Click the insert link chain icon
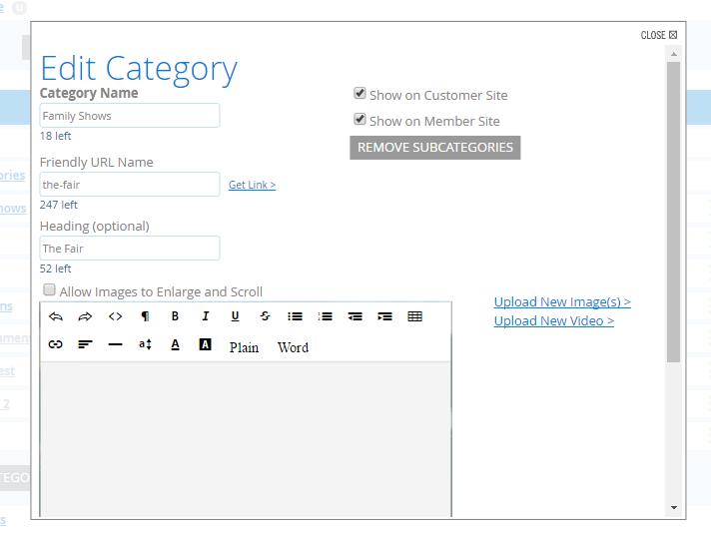The image size is (711, 534). click(x=55, y=344)
